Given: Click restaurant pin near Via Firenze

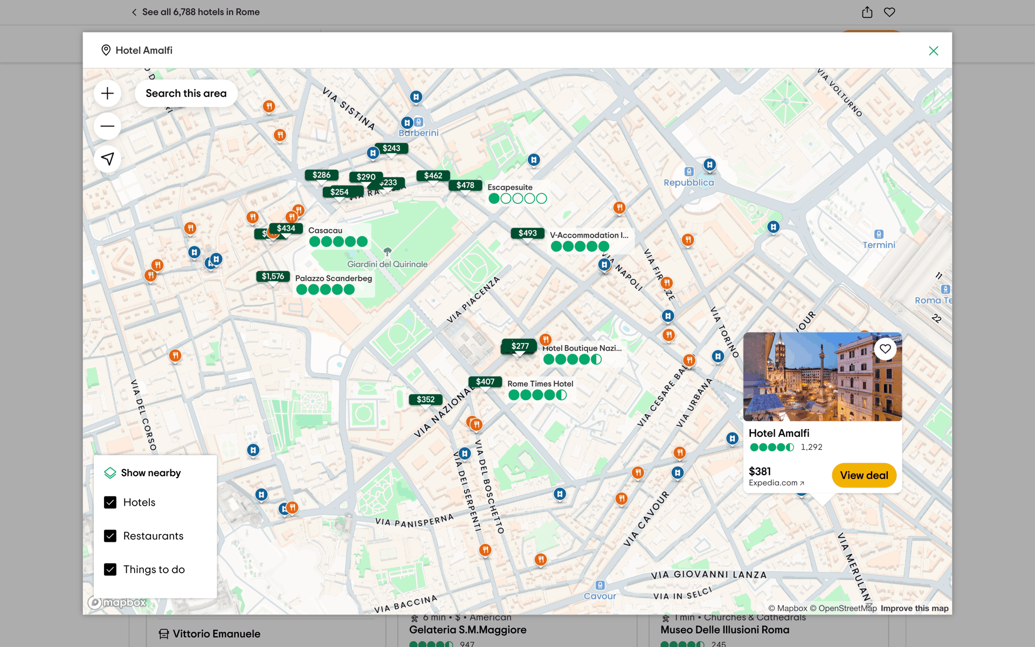Looking at the screenshot, I should 667,283.
